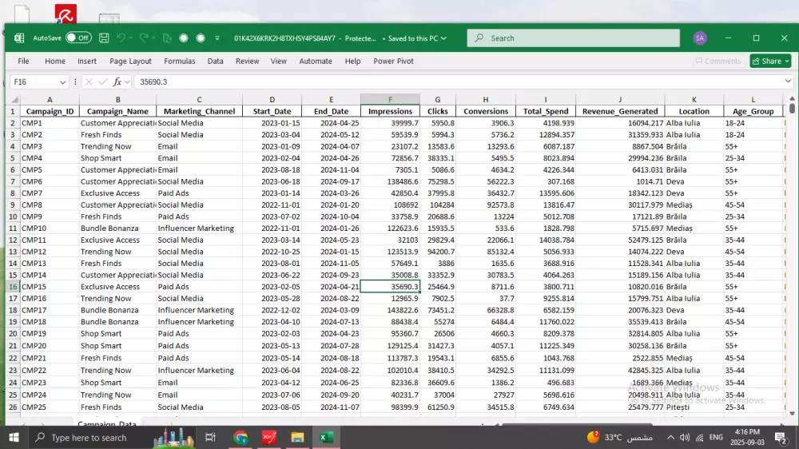Toggle the AutoSave switch
This screenshot has width=799, height=449.
pos(78,38)
